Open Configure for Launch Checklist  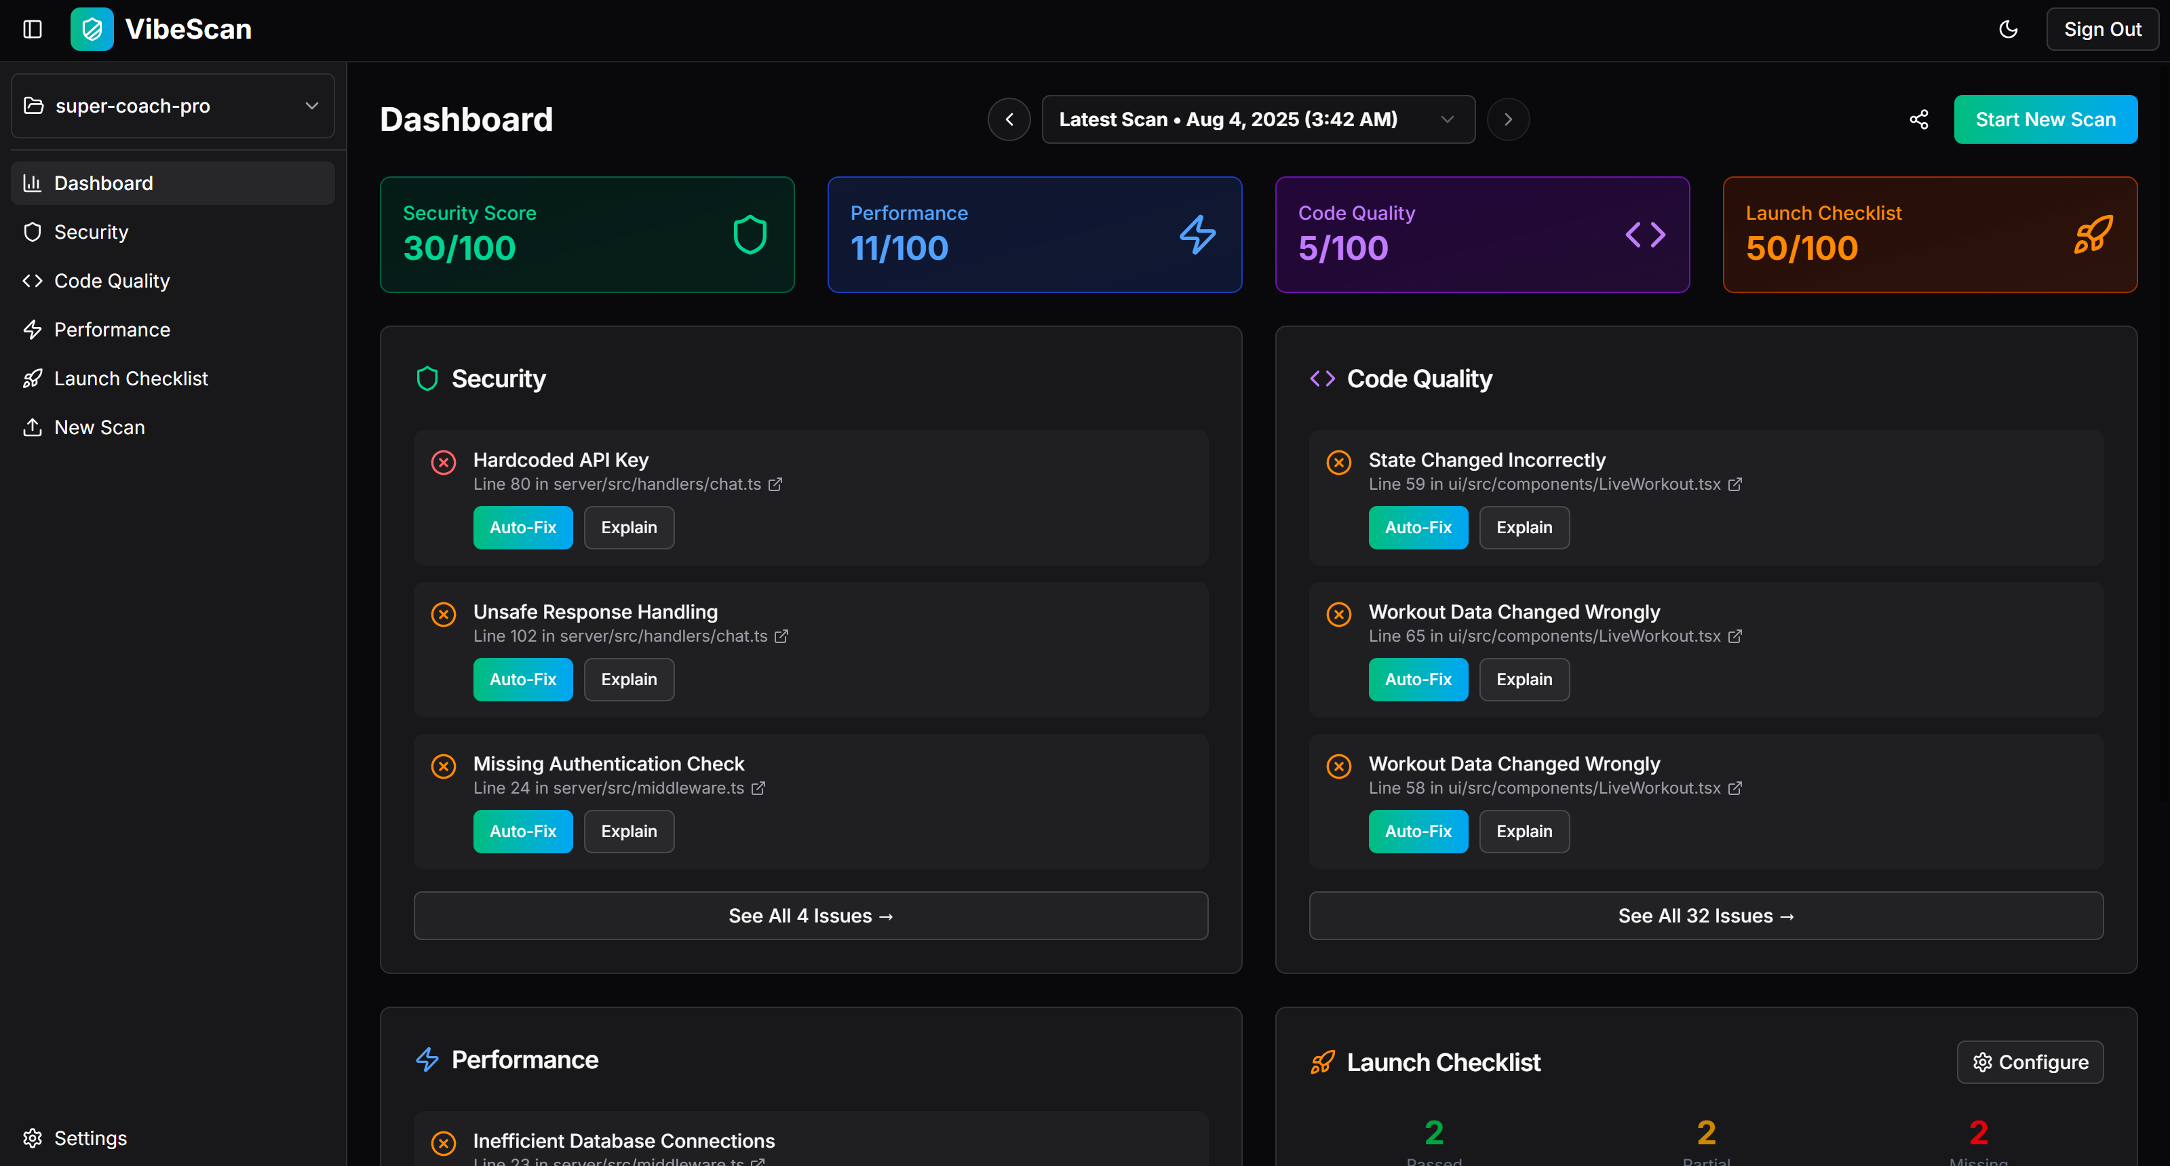point(2030,1062)
